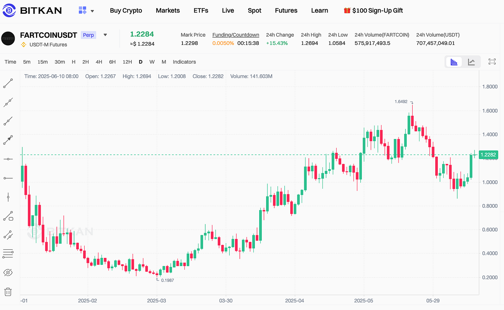The height and width of the screenshot is (310, 504).
Task: Navigate to Futures trading
Action: point(286,10)
